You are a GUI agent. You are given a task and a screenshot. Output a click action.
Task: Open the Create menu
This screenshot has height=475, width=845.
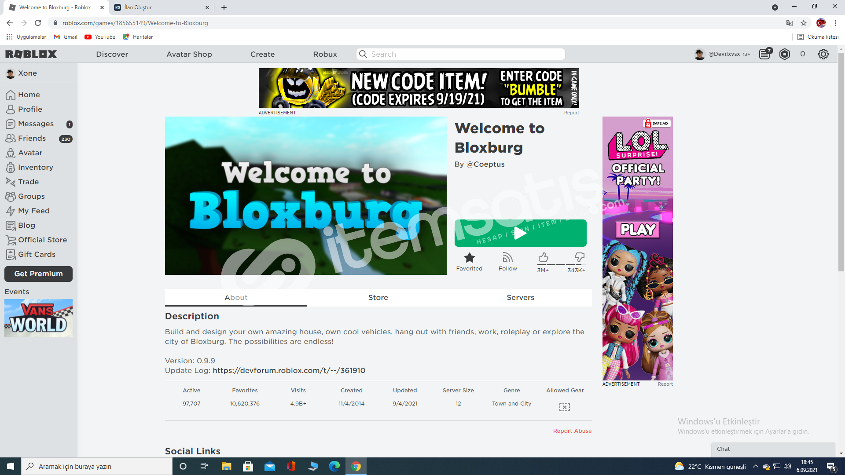[x=263, y=54]
